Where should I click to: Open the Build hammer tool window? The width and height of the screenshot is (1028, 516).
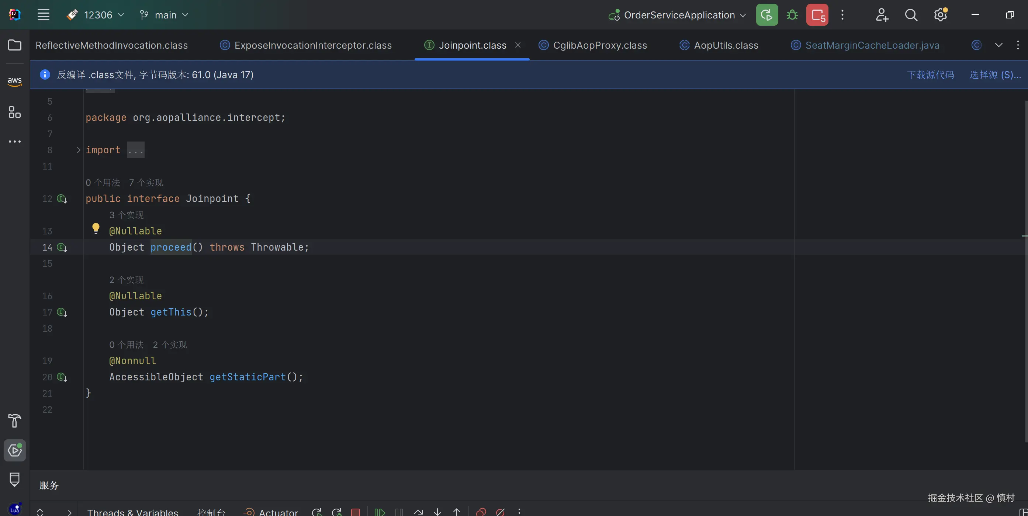pyautogui.click(x=15, y=421)
